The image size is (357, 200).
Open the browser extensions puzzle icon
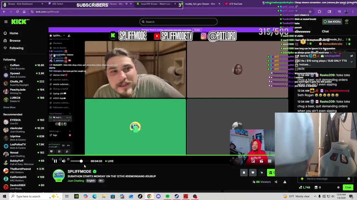(320, 12)
